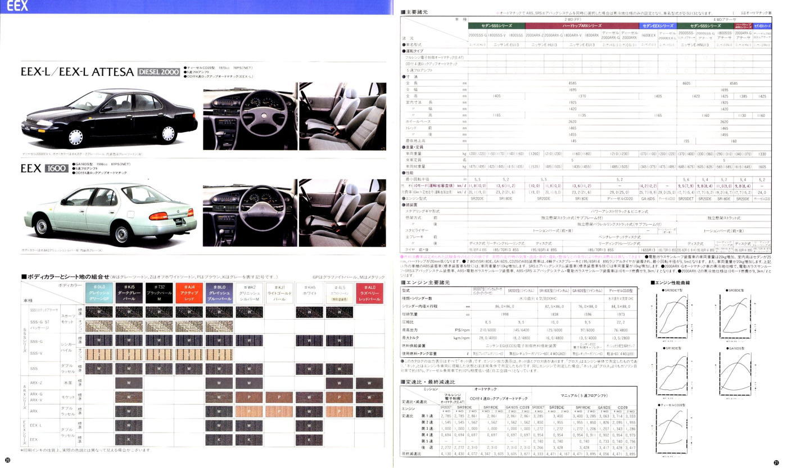This screenshot has height=468, width=787.
Task: Pick the #AL0 Raspberry Red Pearl swatch
Action: (x=370, y=293)
